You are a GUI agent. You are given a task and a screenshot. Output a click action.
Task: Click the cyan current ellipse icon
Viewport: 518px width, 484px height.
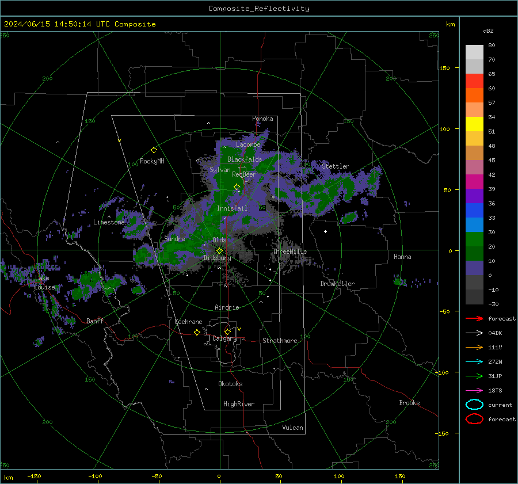point(474,405)
